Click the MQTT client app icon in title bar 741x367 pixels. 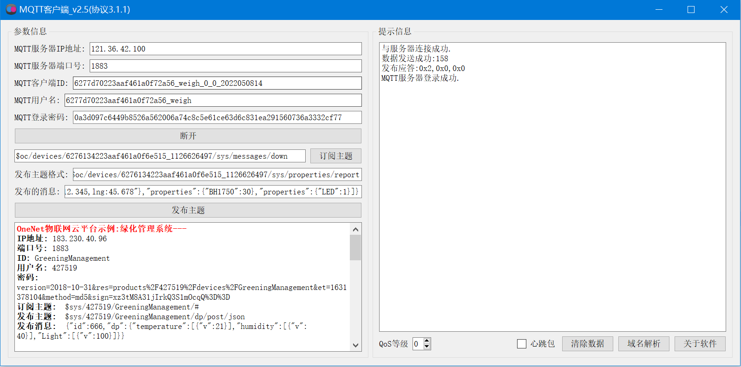click(11, 9)
